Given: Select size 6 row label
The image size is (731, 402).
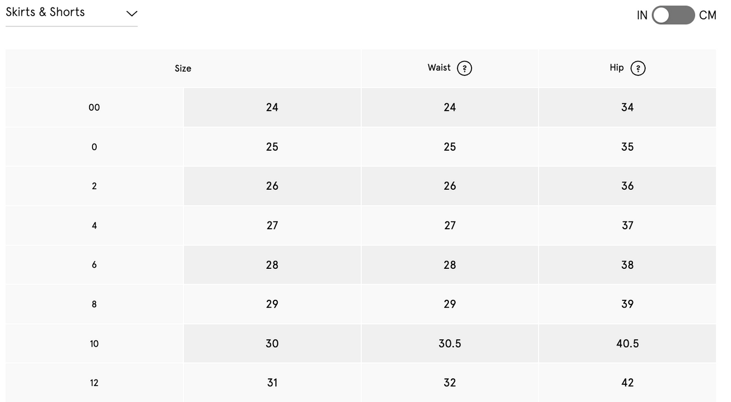Looking at the screenshot, I should [94, 265].
